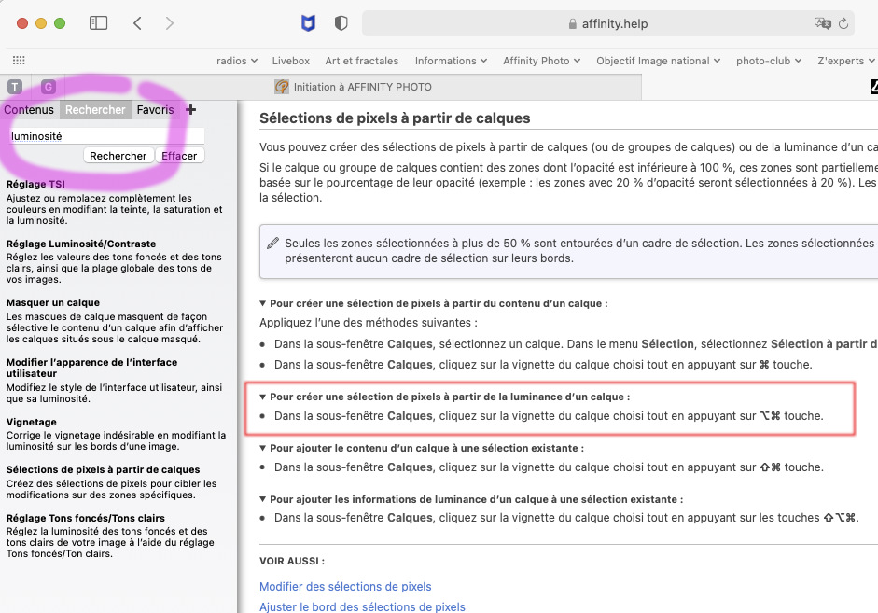
Task: Open the Réglage TSI search result
Action: 35,184
